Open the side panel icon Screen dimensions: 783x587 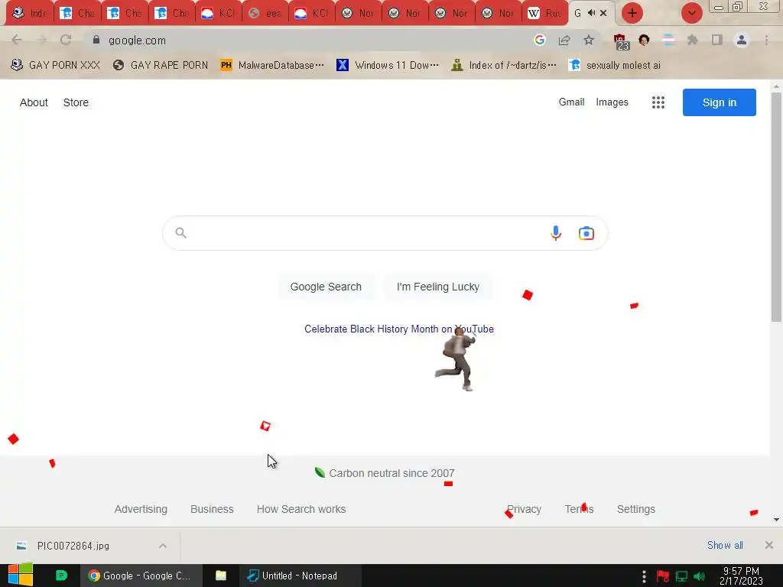[x=716, y=40]
